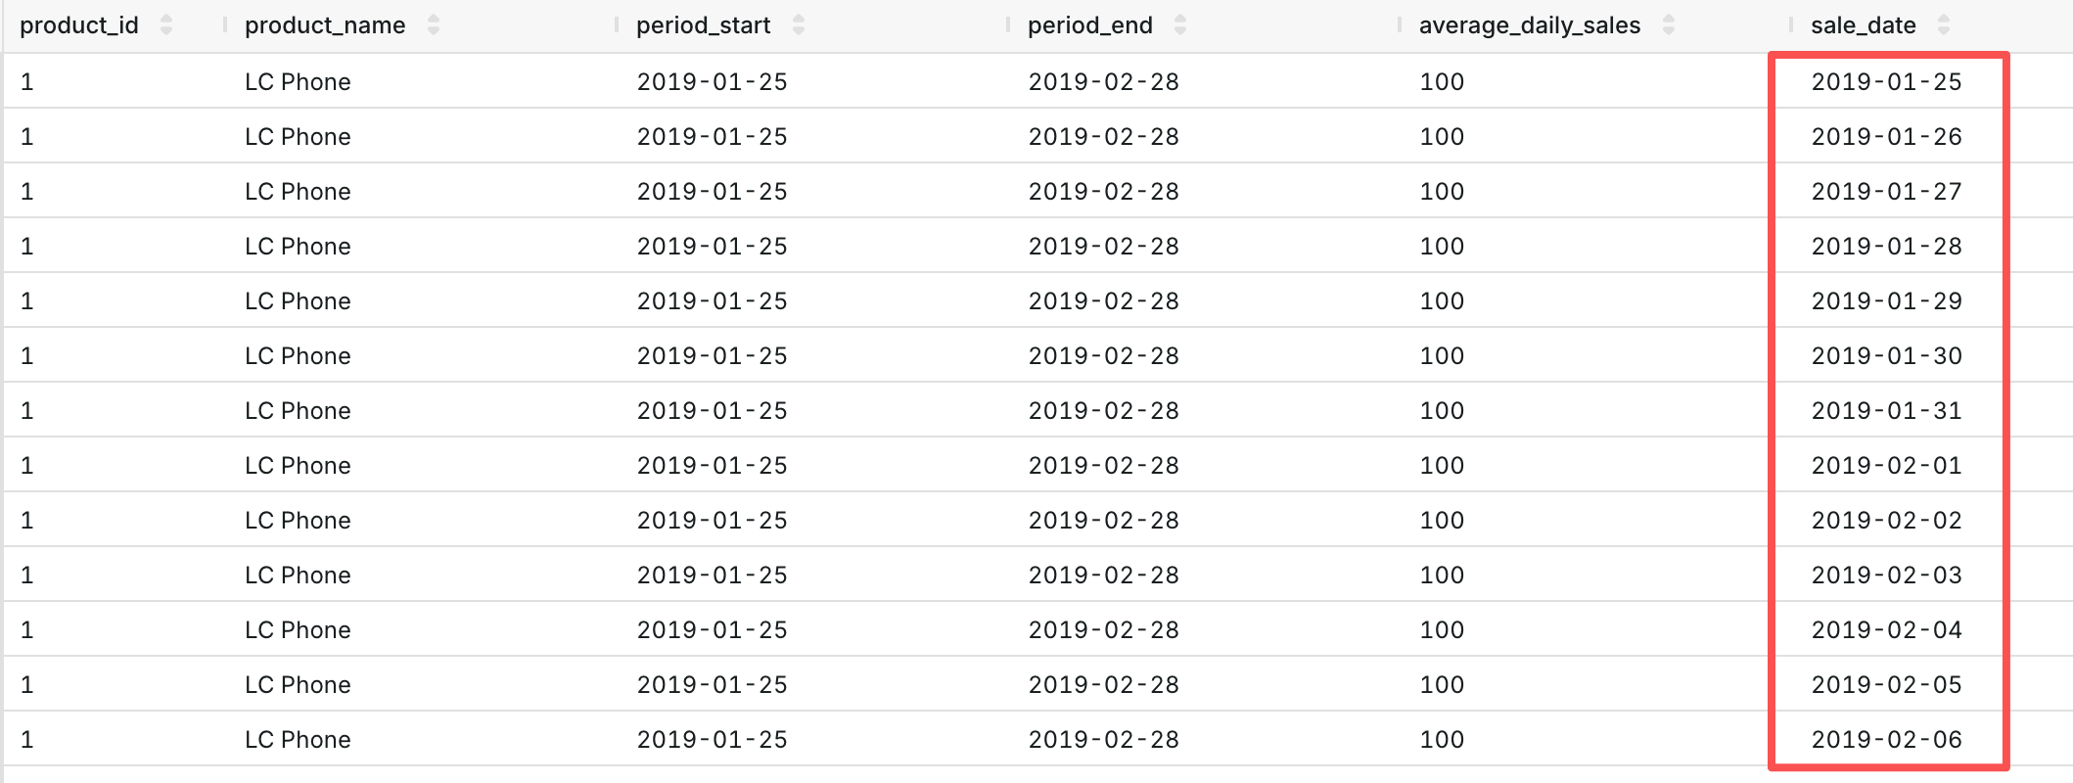
Task: Click the period_start header label
Action: (x=704, y=25)
